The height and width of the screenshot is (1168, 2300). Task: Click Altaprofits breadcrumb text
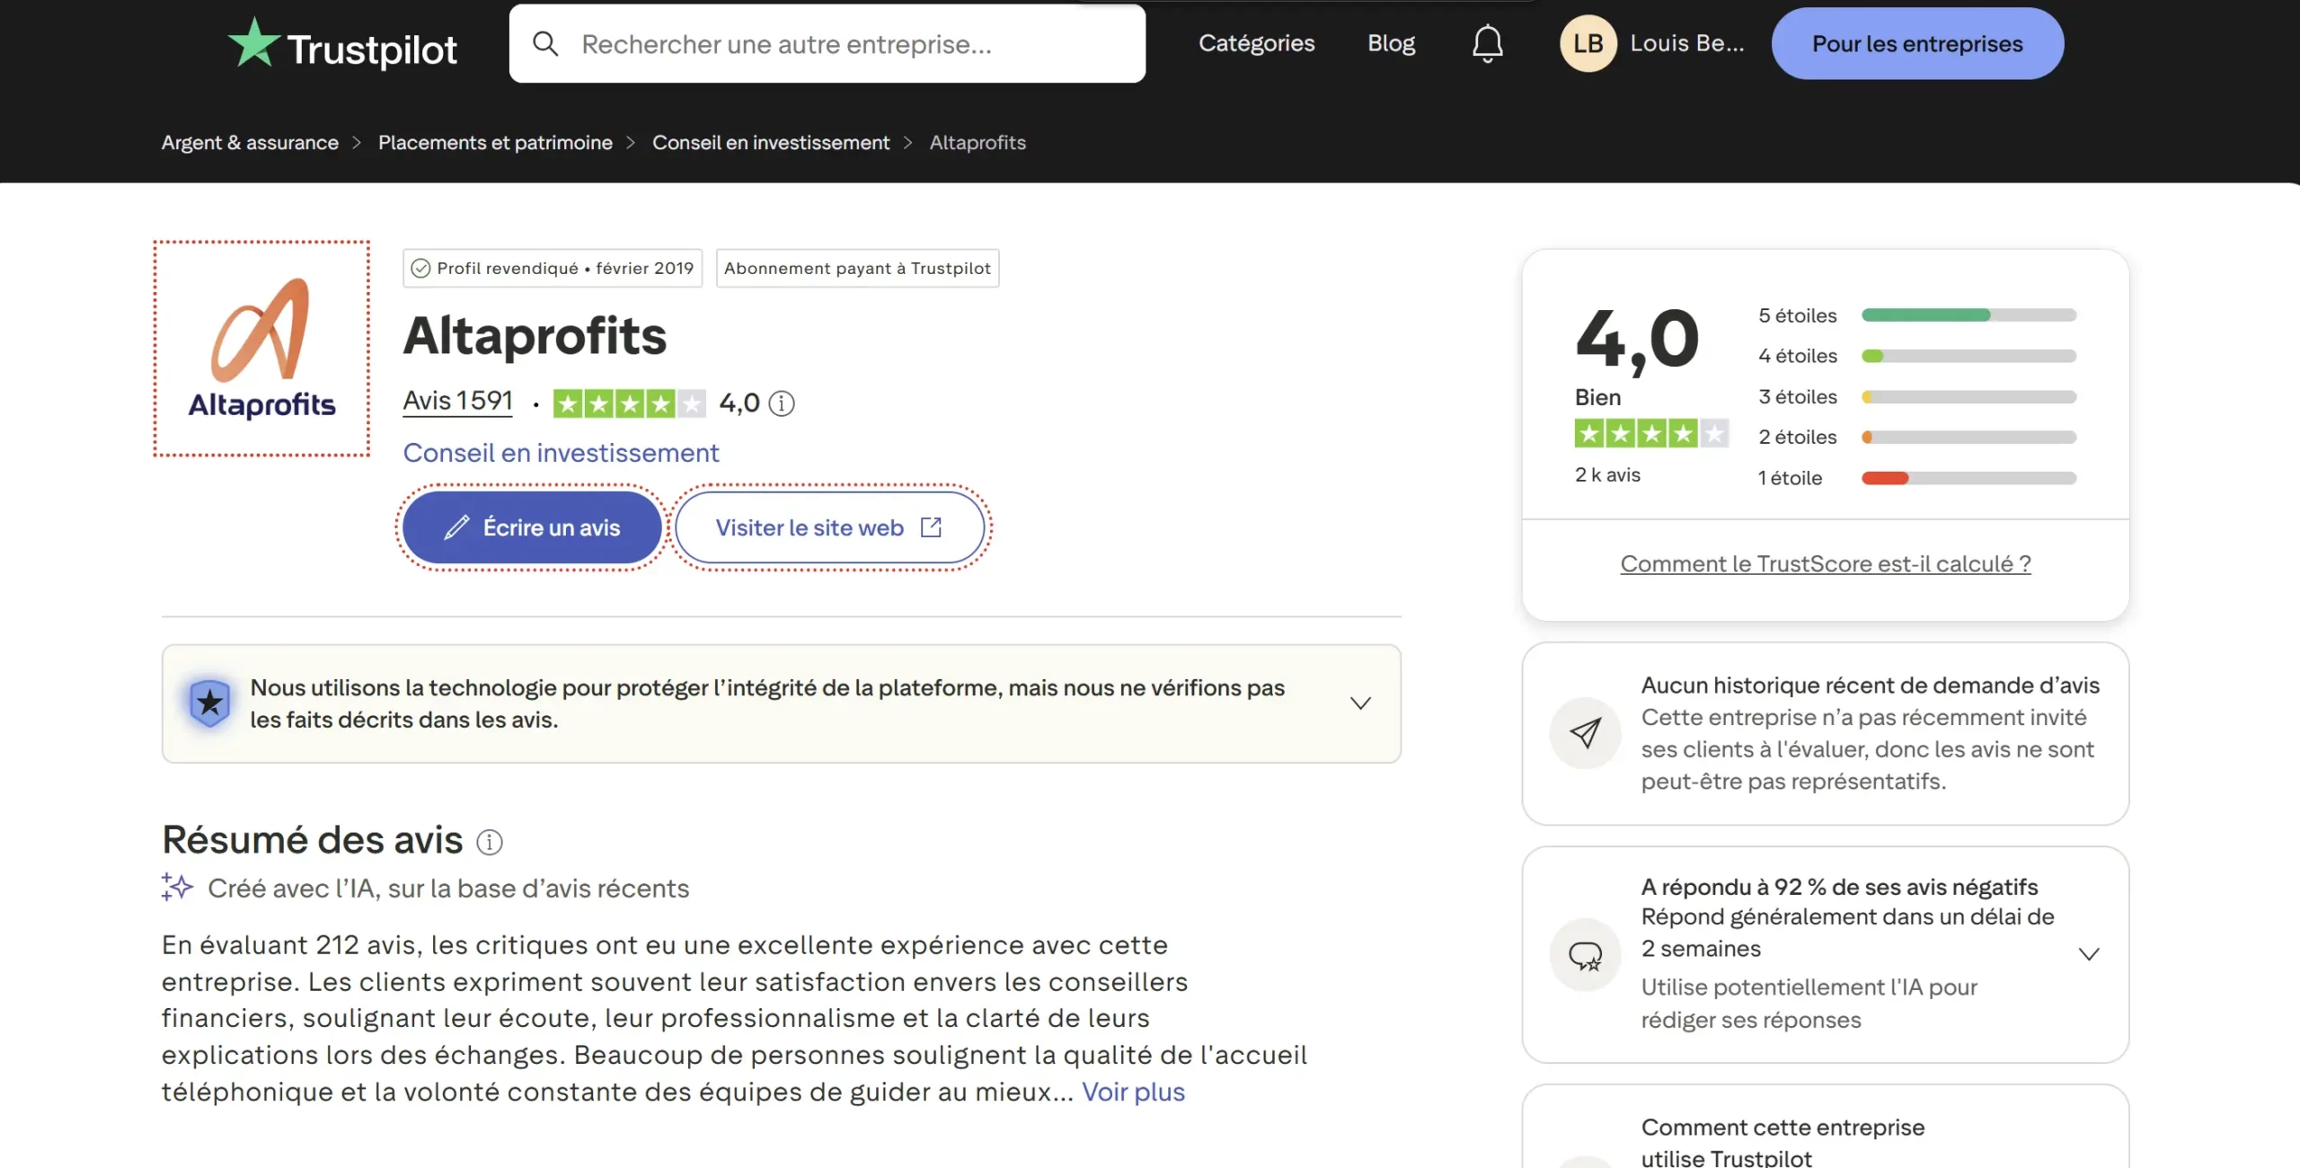click(x=977, y=142)
